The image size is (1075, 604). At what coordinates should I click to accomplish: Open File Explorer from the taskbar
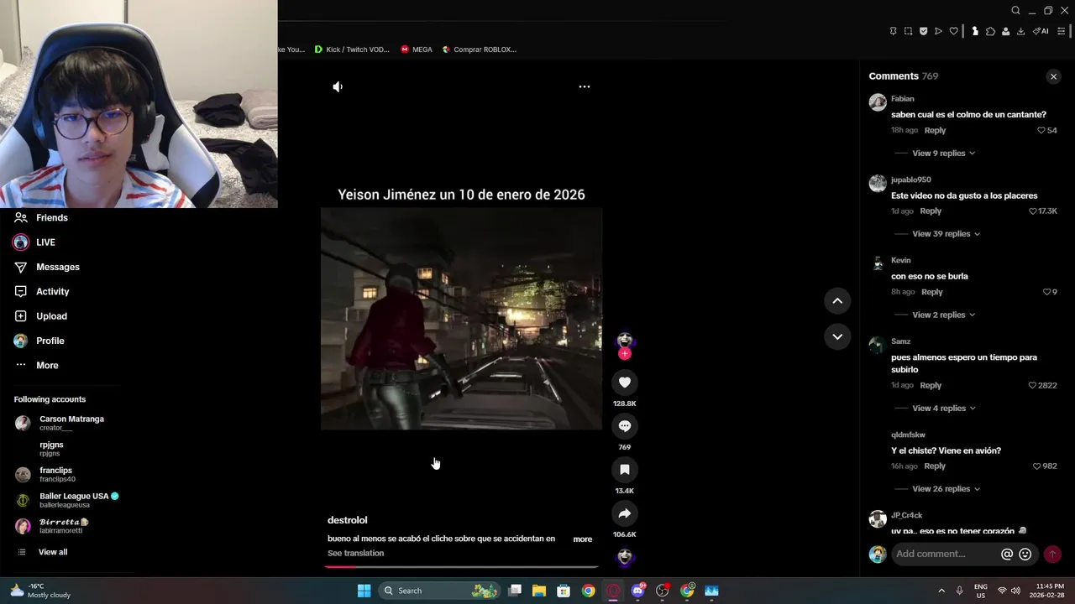pos(539,591)
